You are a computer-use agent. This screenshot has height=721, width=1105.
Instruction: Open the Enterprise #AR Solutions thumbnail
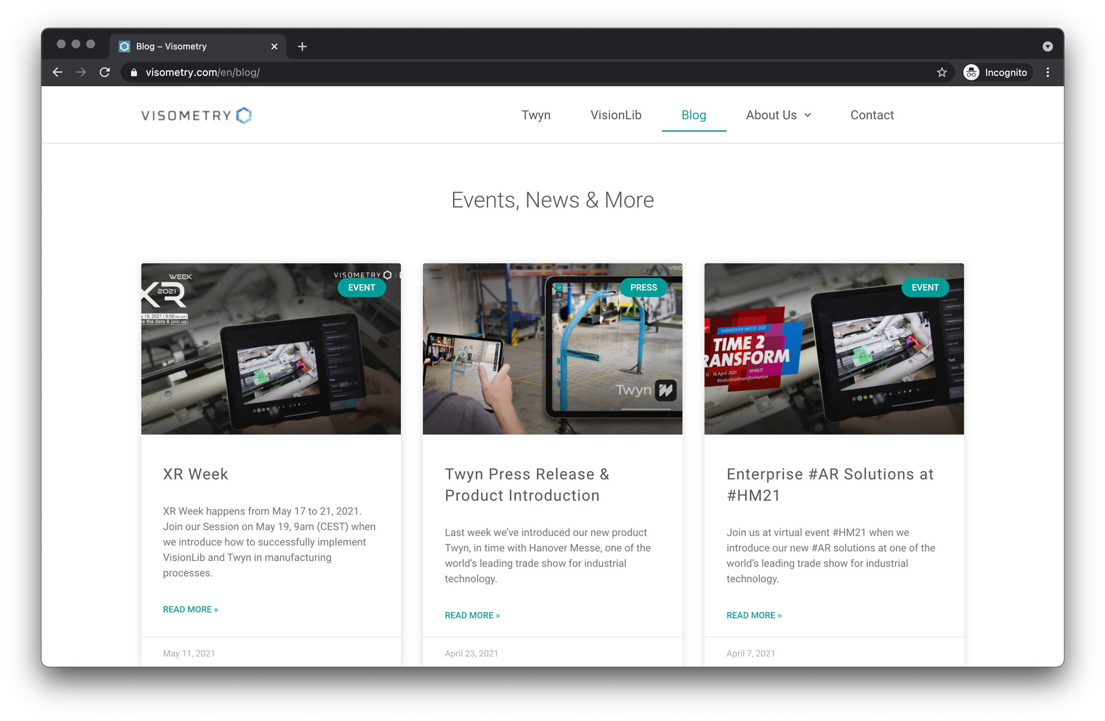[833, 349]
